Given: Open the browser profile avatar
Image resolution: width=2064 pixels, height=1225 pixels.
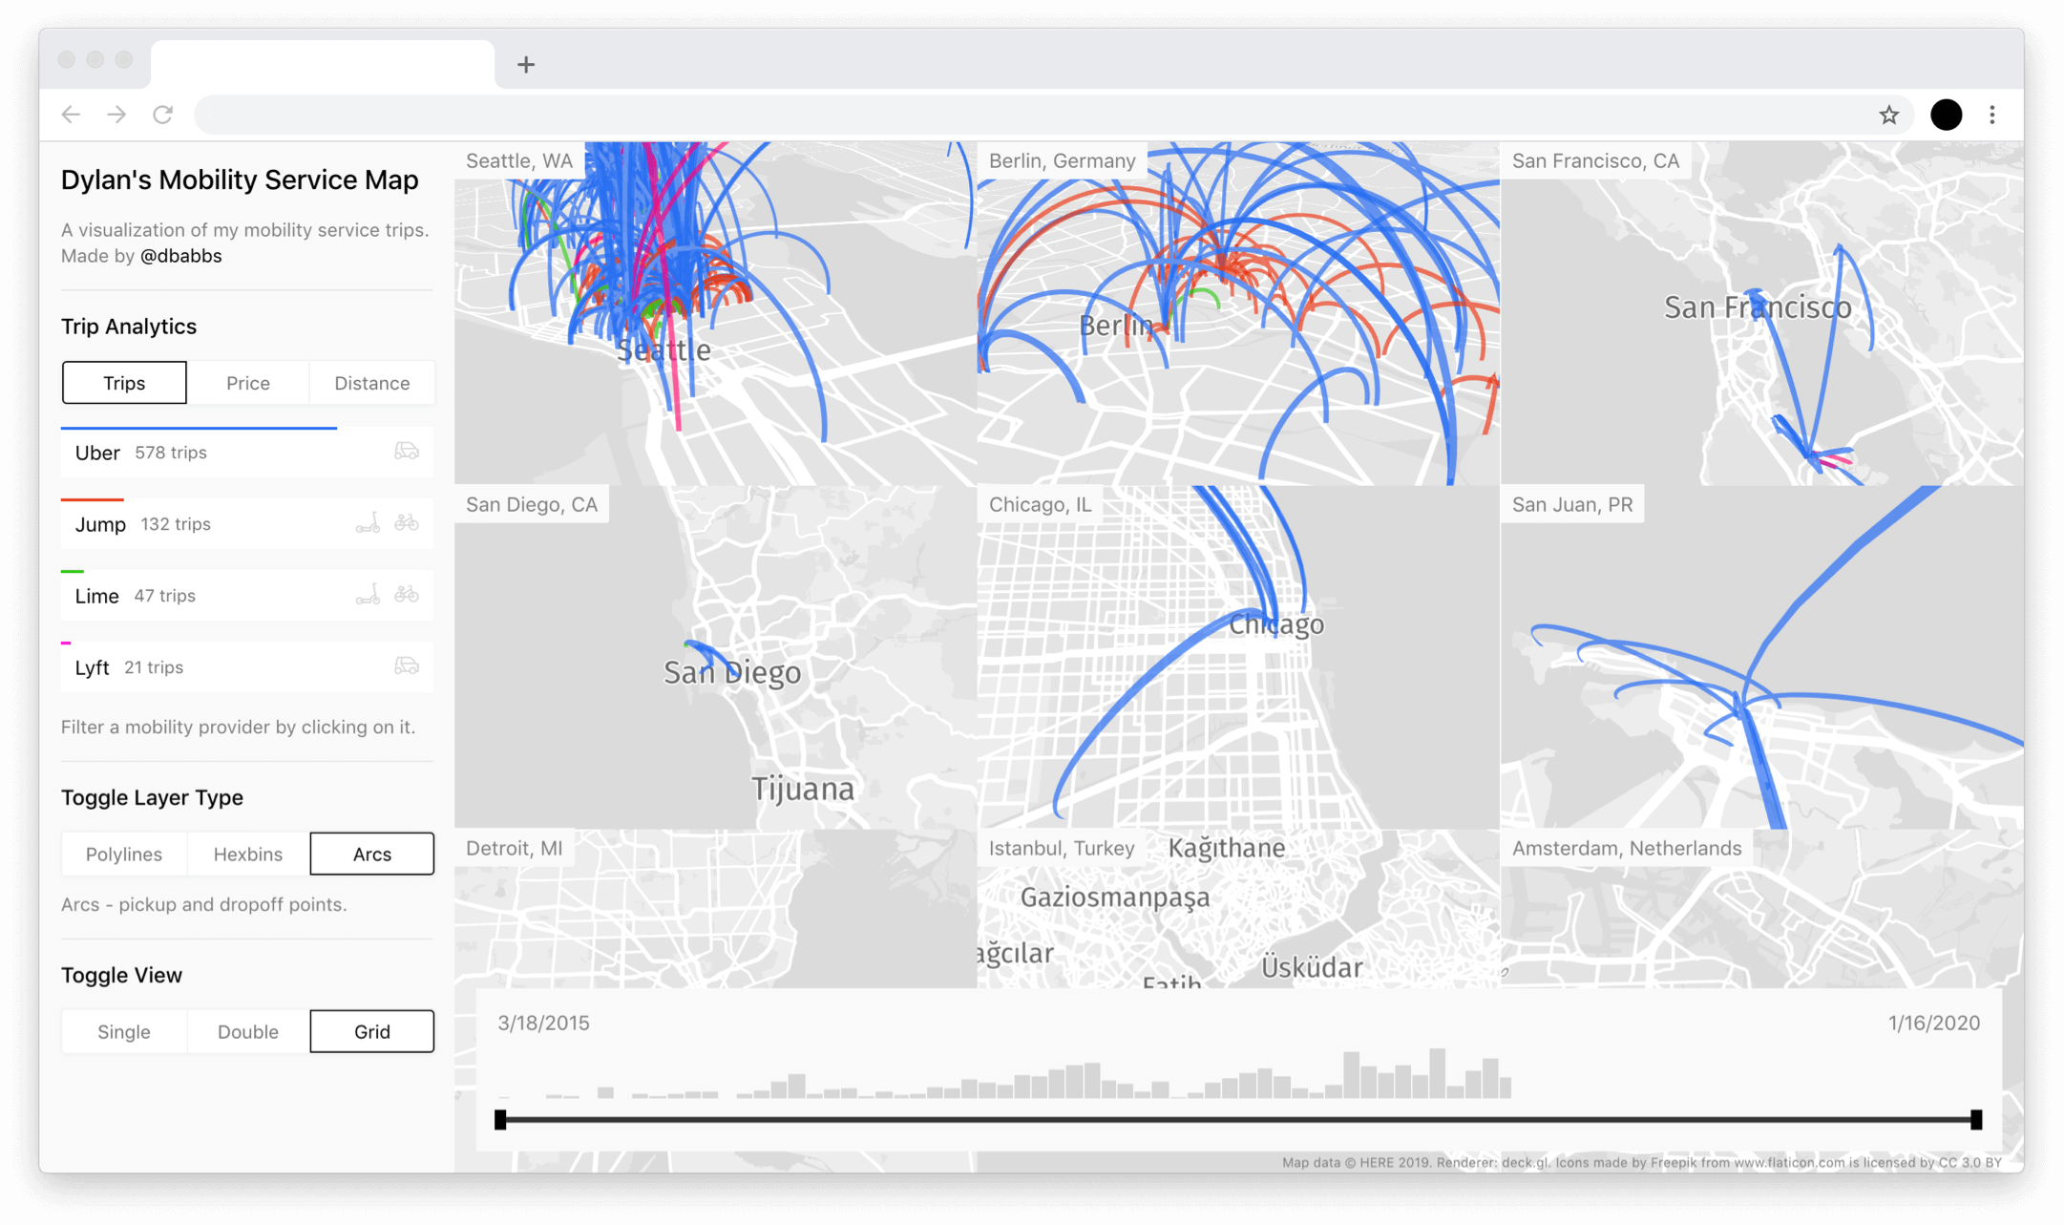Looking at the screenshot, I should (1947, 115).
